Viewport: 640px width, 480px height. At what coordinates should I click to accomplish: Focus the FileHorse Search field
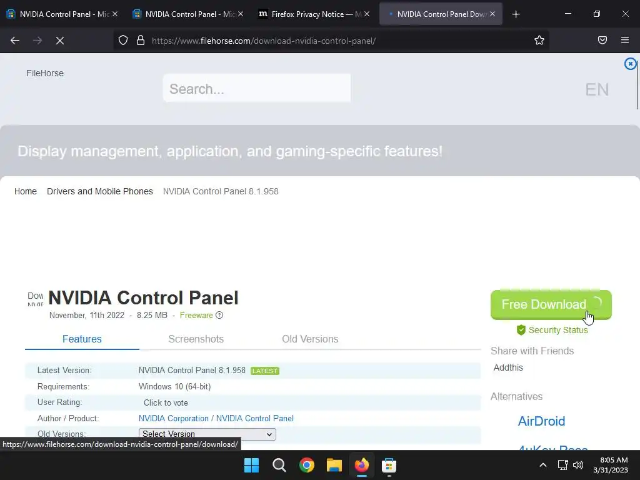pyautogui.click(x=257, y=88)
